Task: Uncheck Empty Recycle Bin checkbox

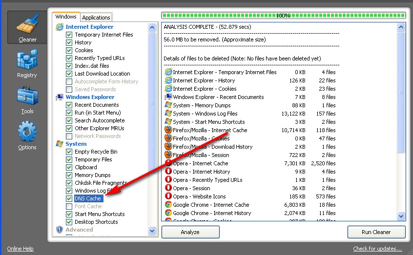Action: (x=69, y=152)
